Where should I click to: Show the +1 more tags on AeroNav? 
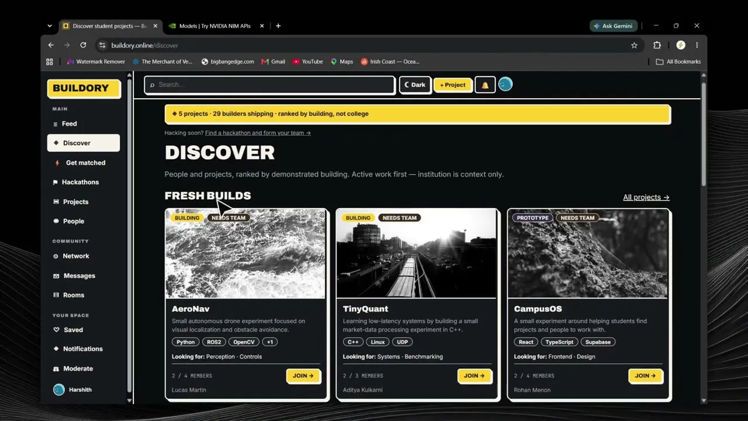click(269, 342)
